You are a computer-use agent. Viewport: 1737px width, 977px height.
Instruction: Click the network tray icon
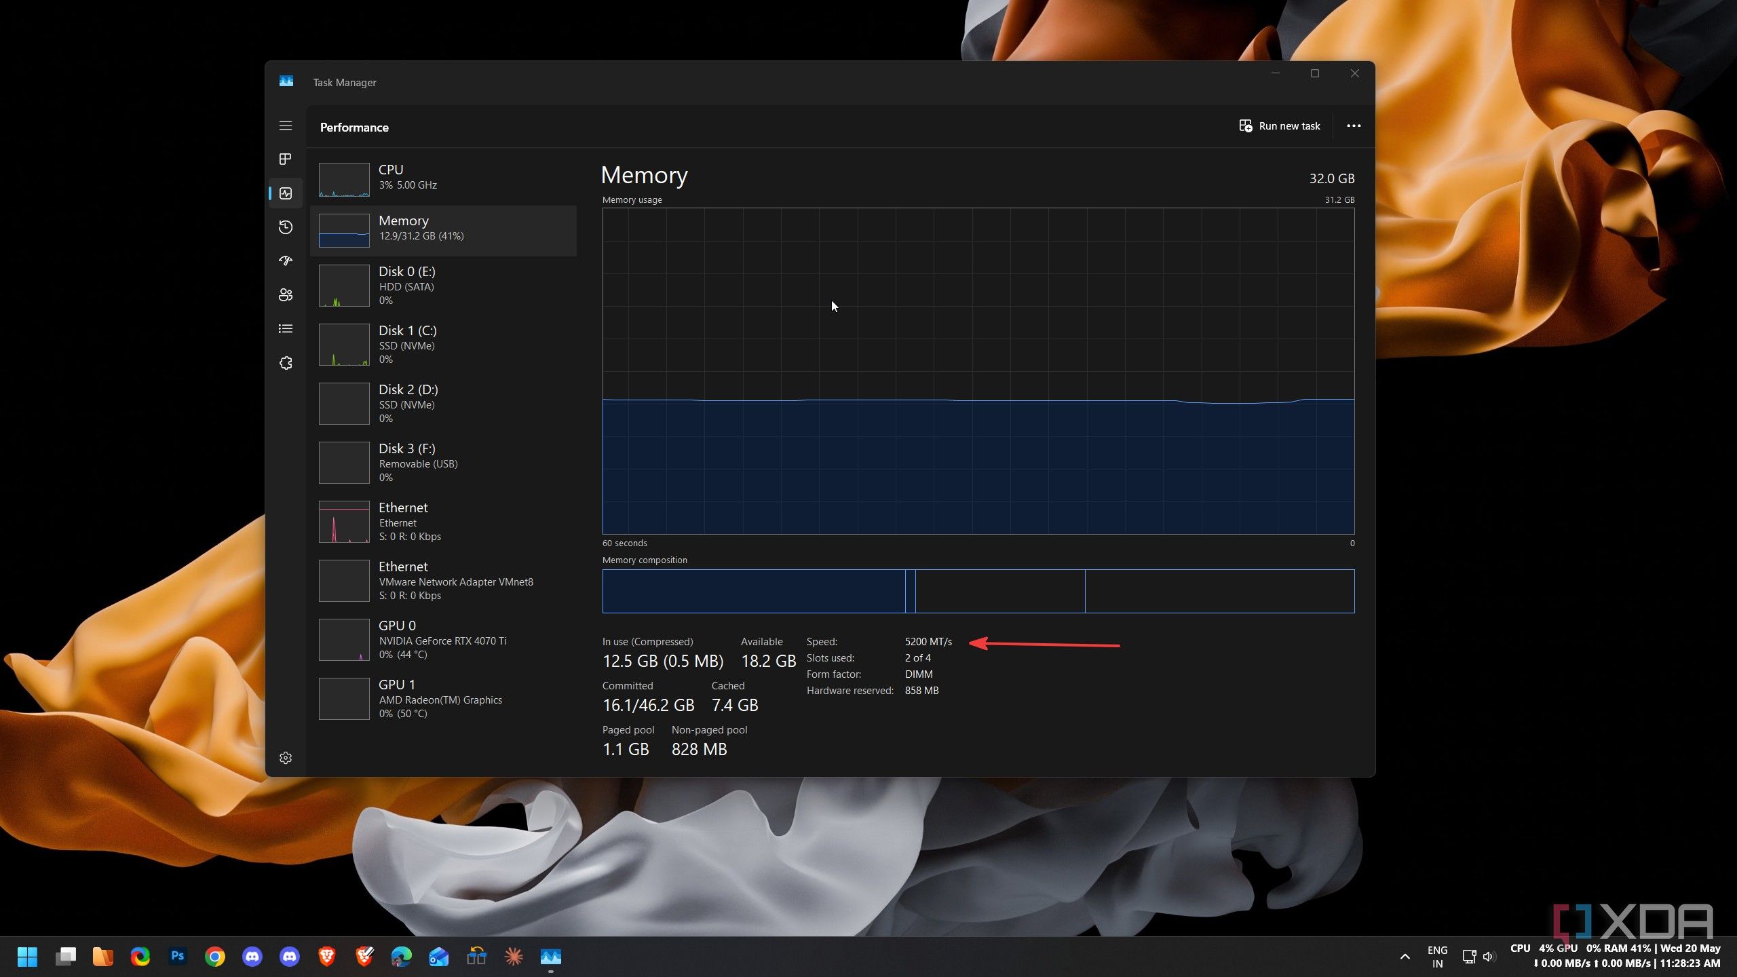tap(1469, 957)
